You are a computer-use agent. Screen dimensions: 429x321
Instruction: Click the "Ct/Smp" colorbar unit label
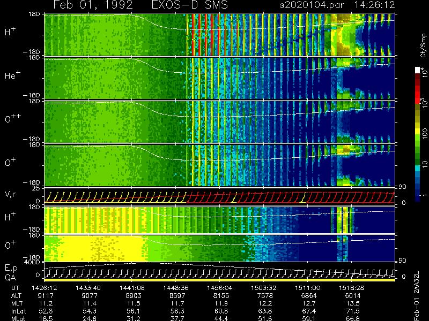[x=423, y=45]
